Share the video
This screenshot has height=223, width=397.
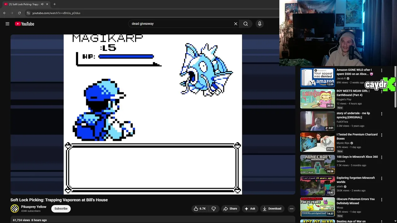(x=230, y=208)
